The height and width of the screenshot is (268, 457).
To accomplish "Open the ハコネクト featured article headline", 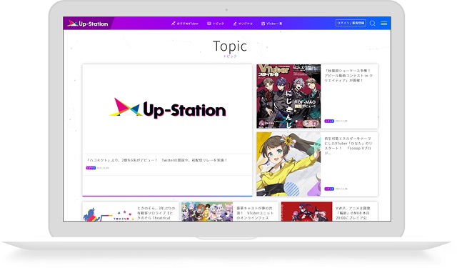I will coord(157,160).
